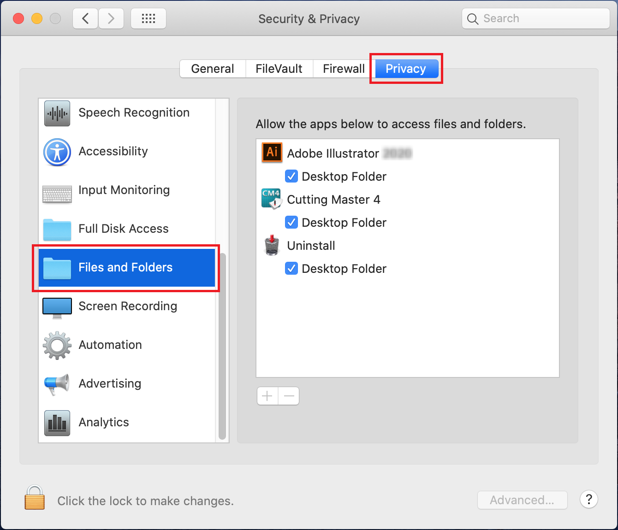This screenshot has height=530, width=618.
Task: Click the Files and Folders folder icon
Action: point(57,268)
